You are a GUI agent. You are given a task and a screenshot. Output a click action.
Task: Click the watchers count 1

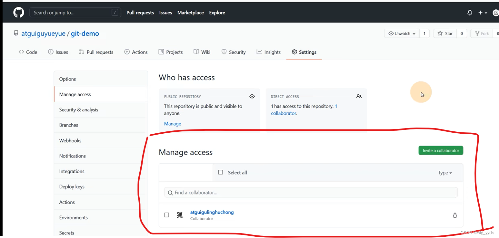tap(424, 33)
